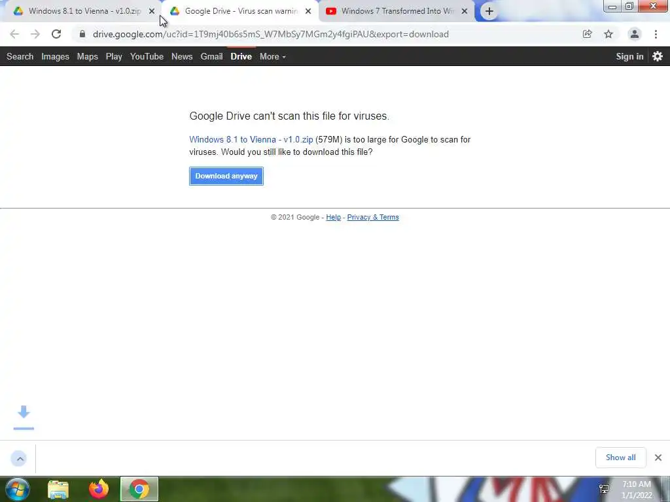The width and height of the screenshot is (670, 502).
Task: Open File Explorer from taskbar
Action: click(58, 490)
